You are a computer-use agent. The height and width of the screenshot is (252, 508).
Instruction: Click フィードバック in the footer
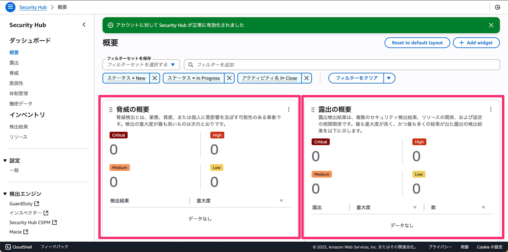click(x=54, y=247)
